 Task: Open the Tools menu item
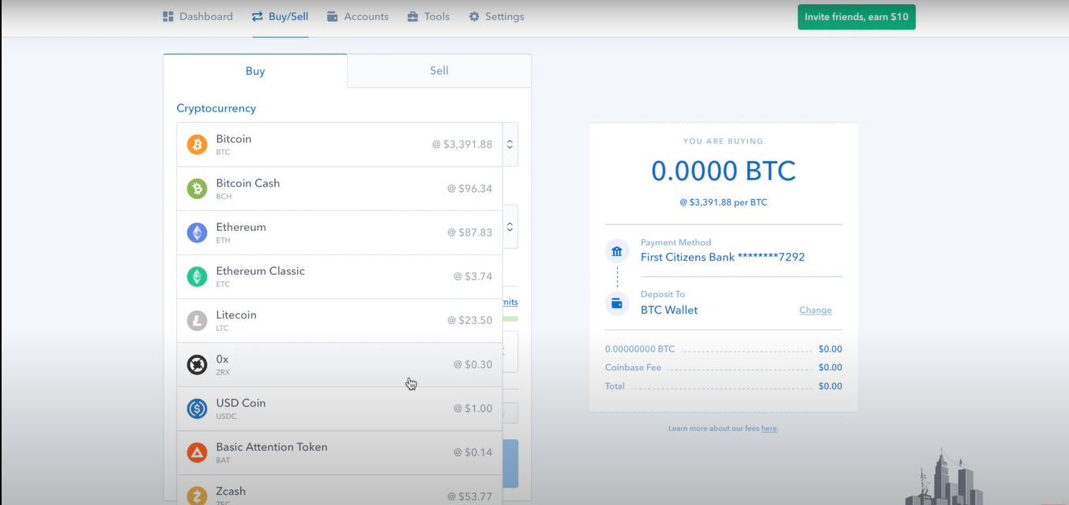[x=428, y=16]
